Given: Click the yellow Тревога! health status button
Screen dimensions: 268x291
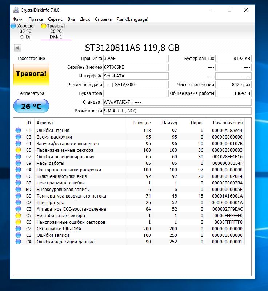Looking at the screenshot, I should [31, 74].
